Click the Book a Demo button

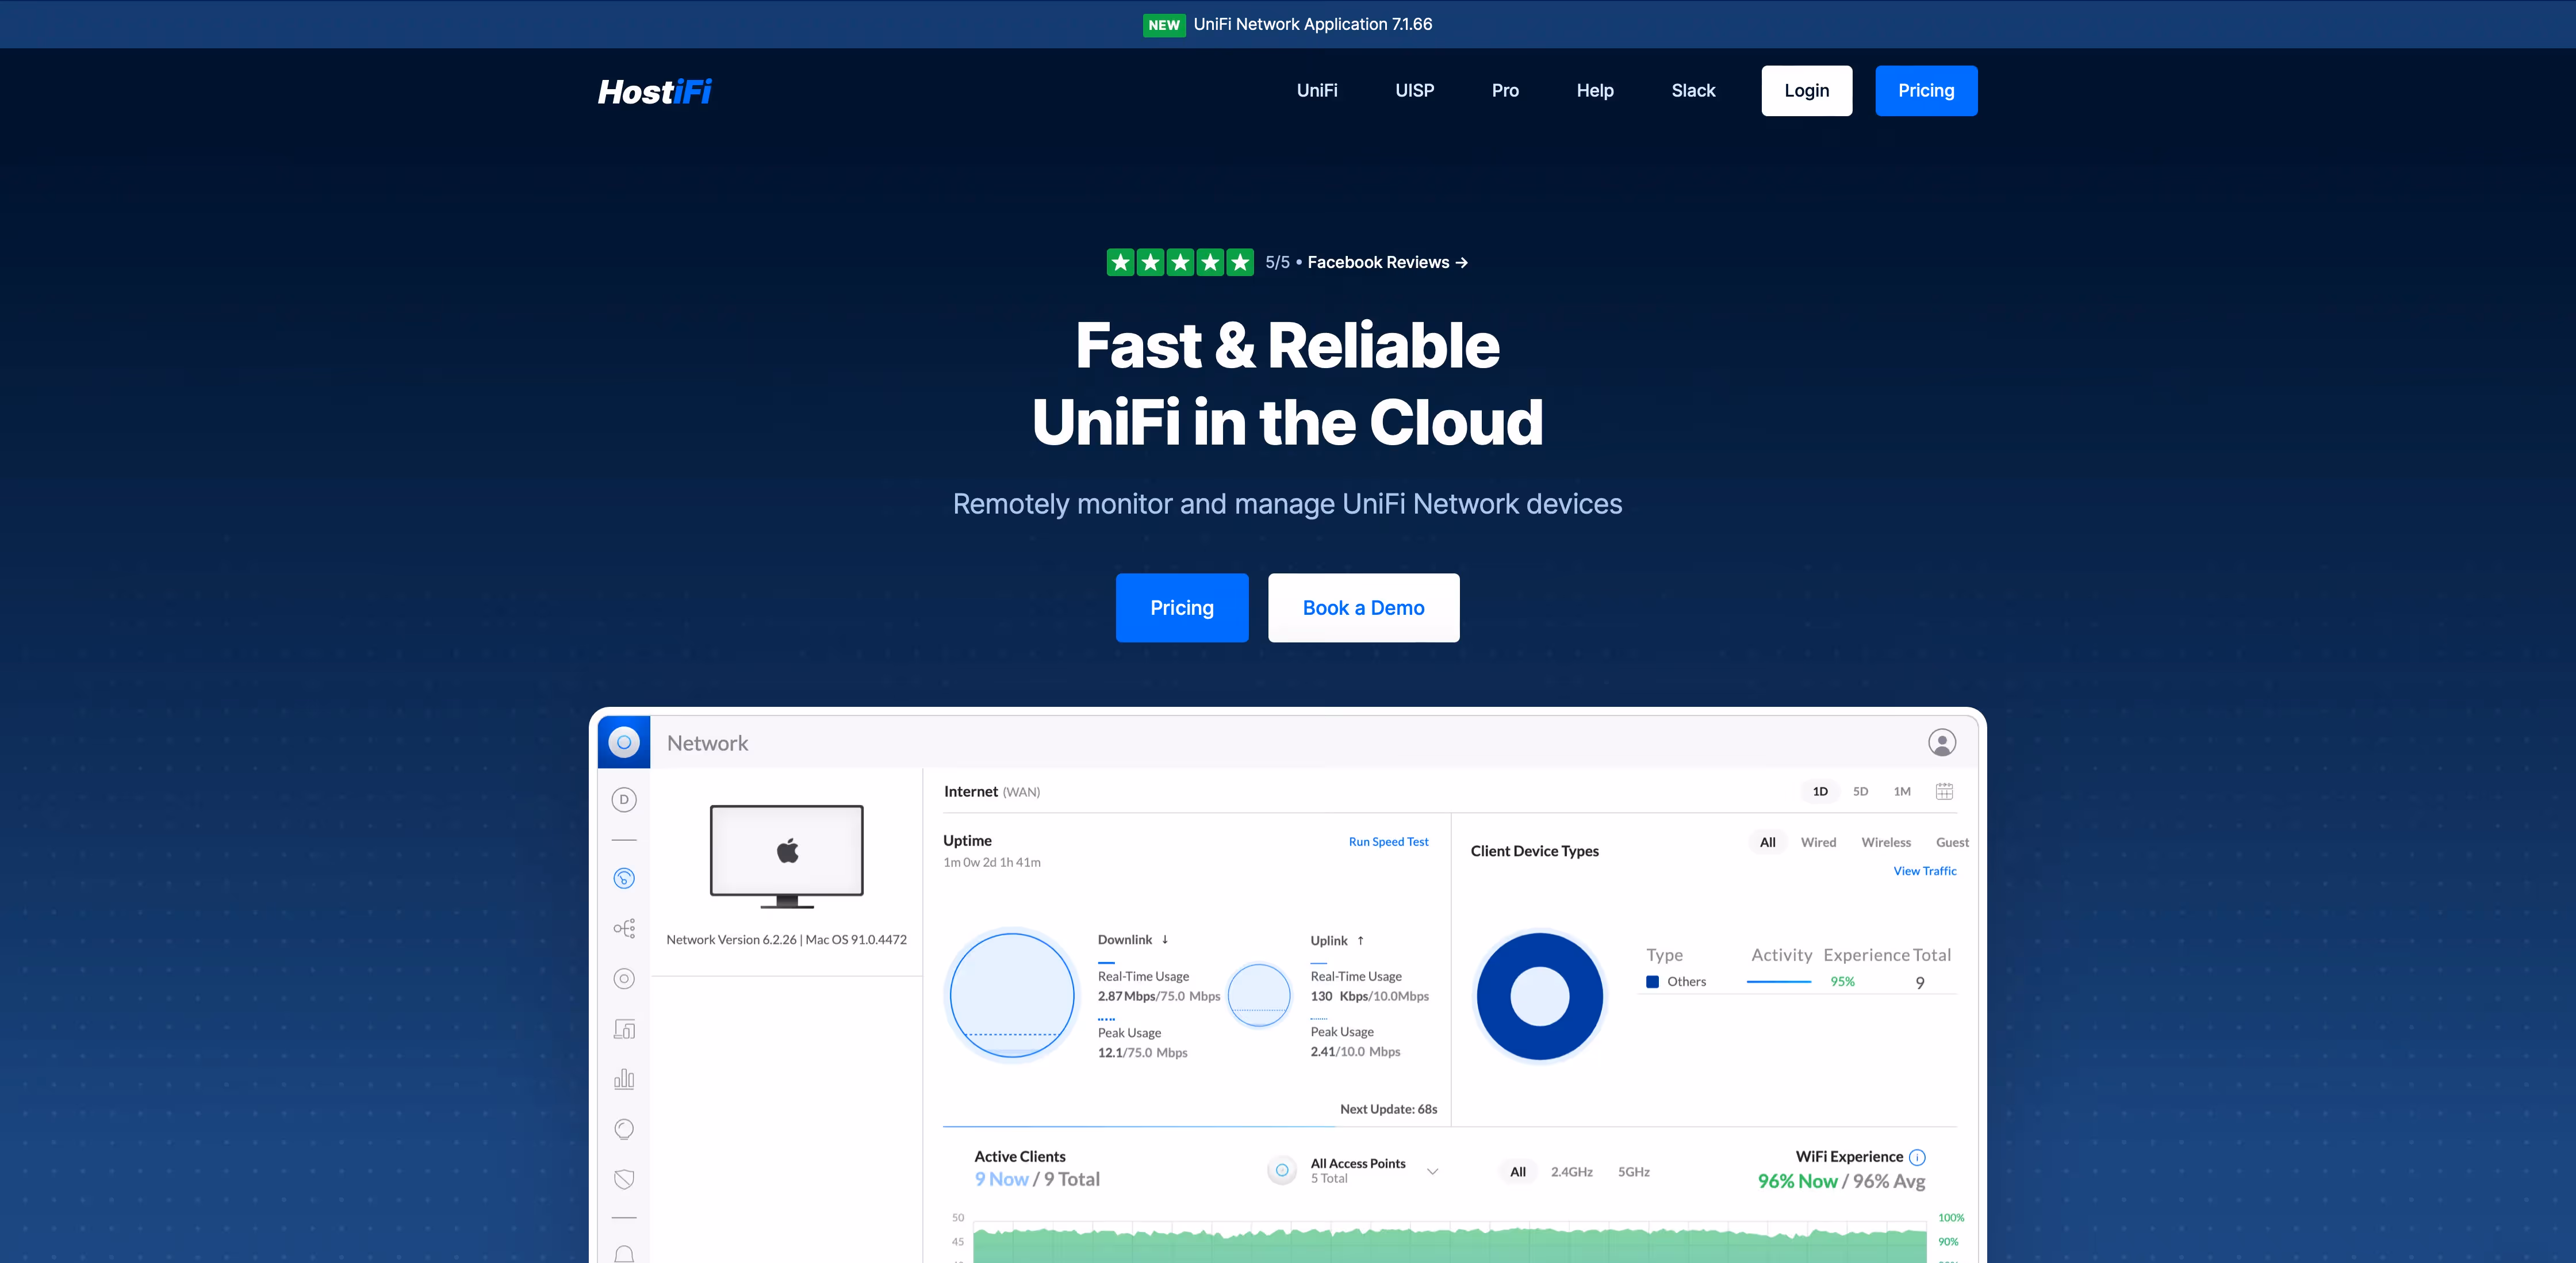[x=1364, y=608]
